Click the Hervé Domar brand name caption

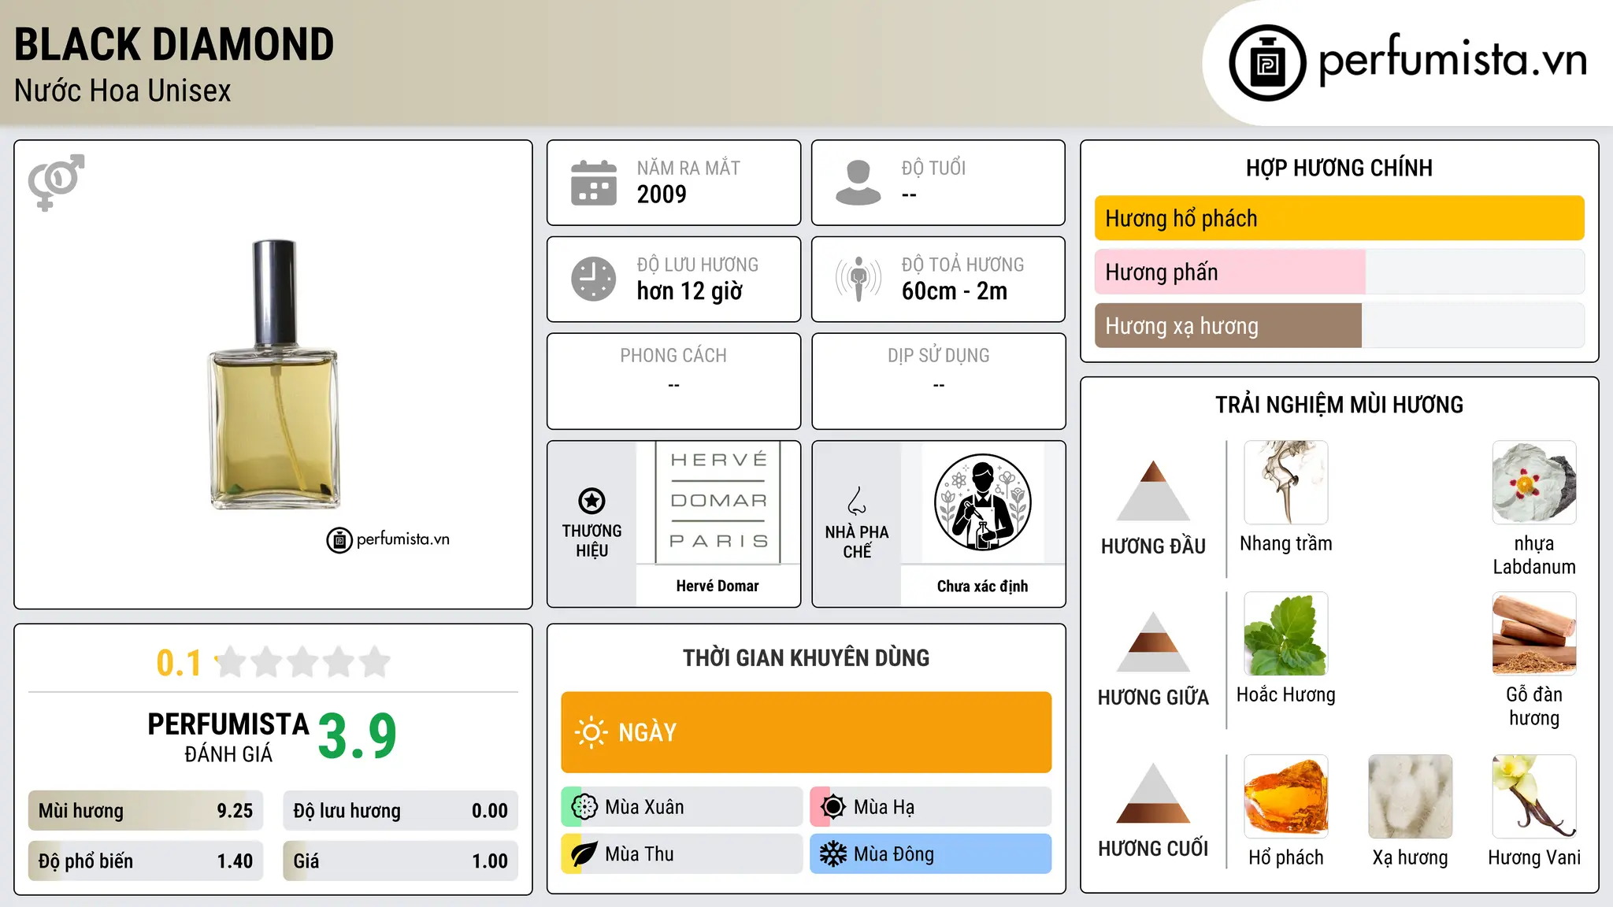point(718,586)
